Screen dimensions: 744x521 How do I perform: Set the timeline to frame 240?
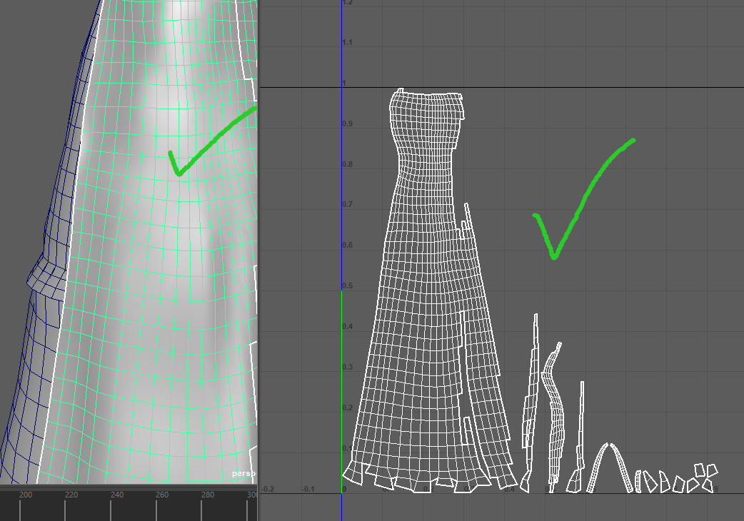pos(116,495)
